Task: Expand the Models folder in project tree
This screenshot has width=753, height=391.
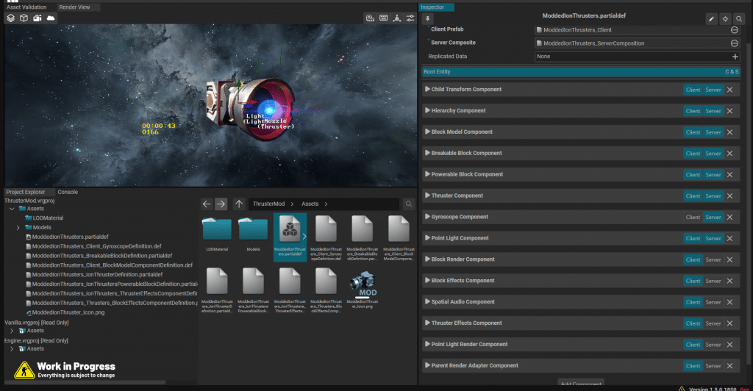Action: pyautogui.click(x=18, y=227)
